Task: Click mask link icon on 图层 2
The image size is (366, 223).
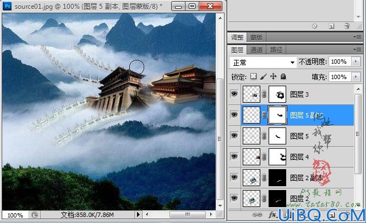Action: tap(264, 198)
